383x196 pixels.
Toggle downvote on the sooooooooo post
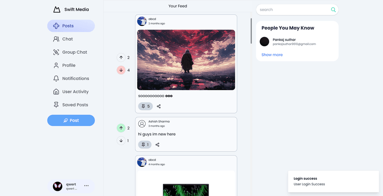click(121, 70)
